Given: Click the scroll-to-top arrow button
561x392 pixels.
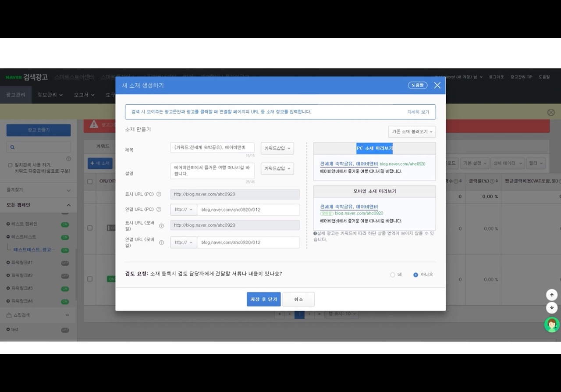Looking at the screenshot, I should click(x=552, y=295).
